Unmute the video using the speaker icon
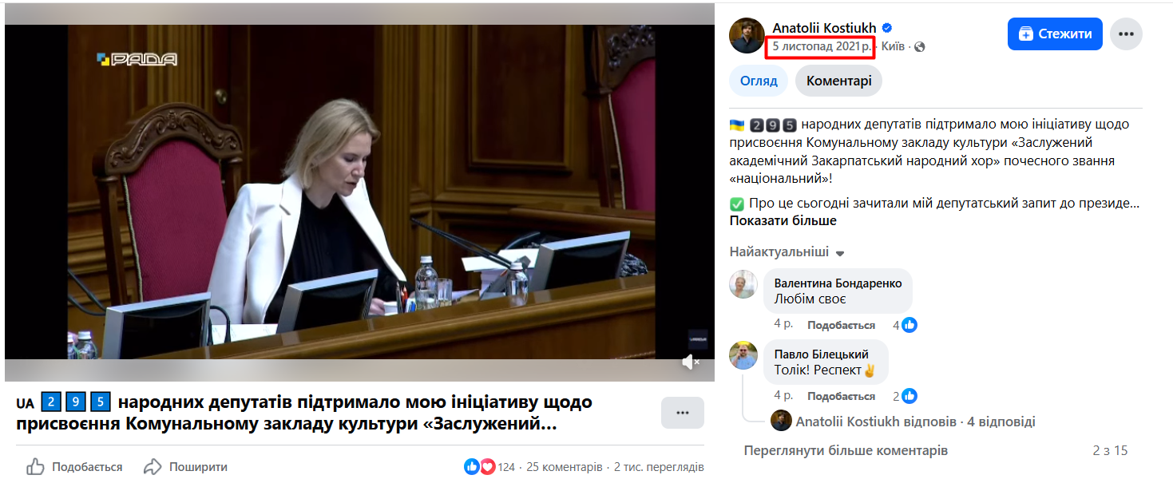Image resolution: width=1173 pixels, height=479 pixels. (691, 362)
